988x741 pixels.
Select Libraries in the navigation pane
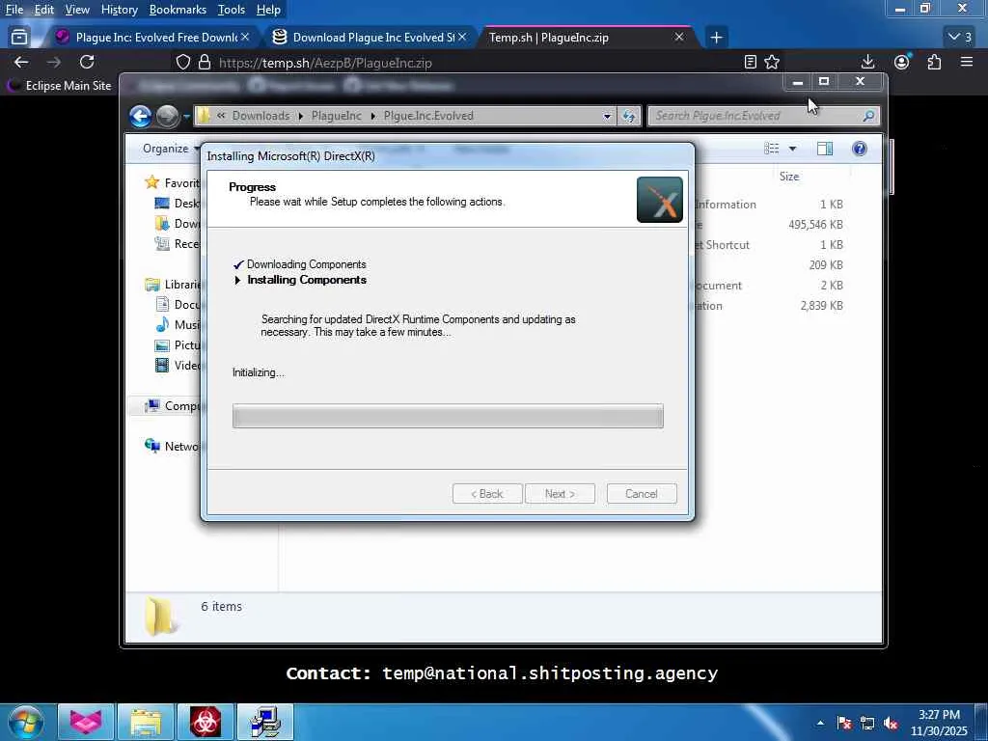click(x=172, y=285)
